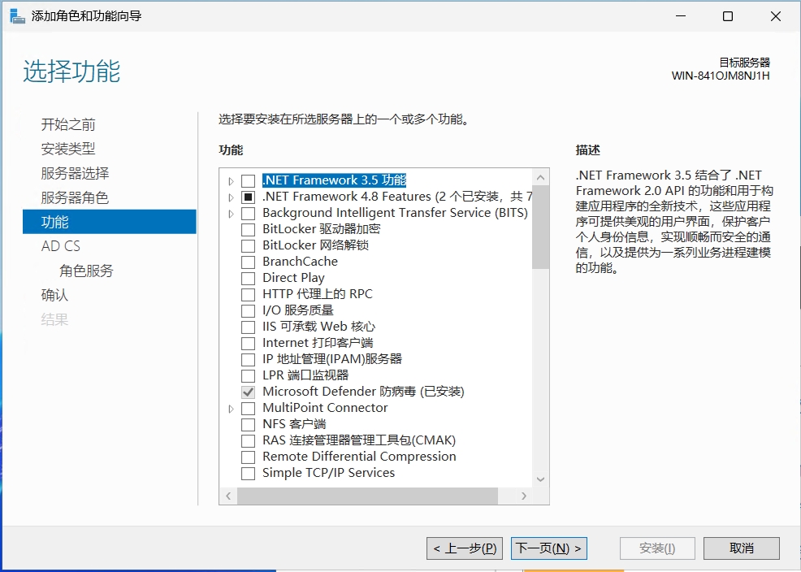Select BitLocker 网络解锁 feature label
The height and width of the screenshot is (572, 801).
click(x=316, y=245)
